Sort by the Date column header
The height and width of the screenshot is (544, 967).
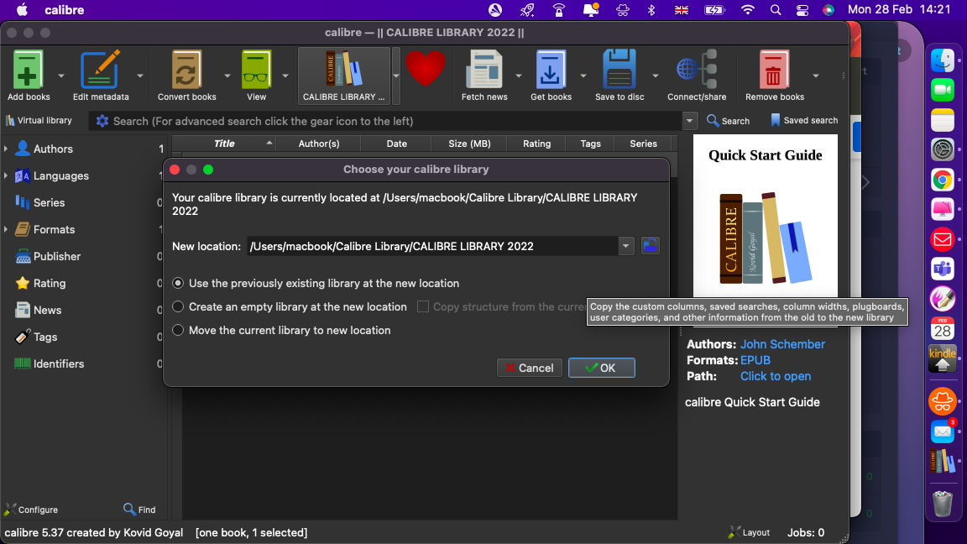pos(396,144)
